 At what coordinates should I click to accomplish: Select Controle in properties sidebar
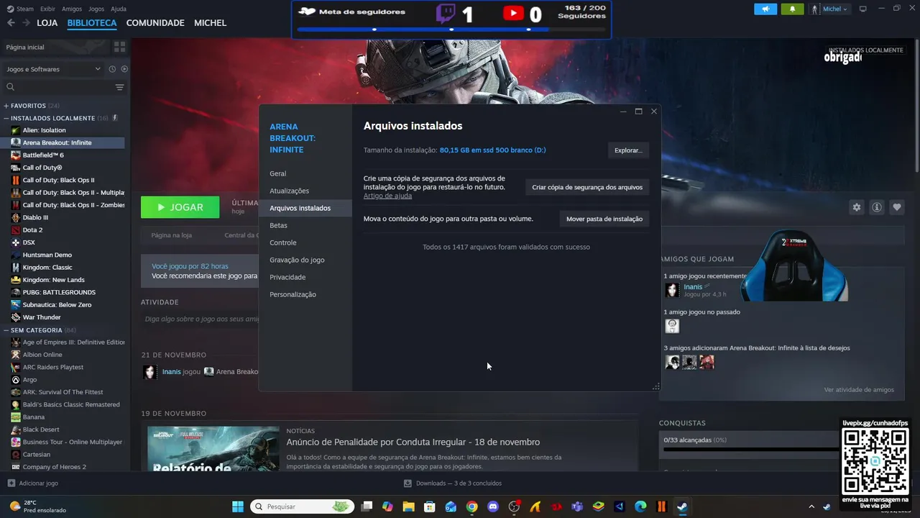coord(305,242)
